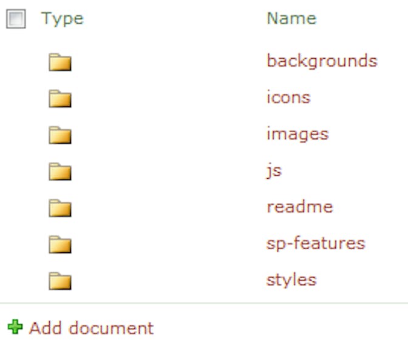Click the sp-features folder icon

[60, 244]
